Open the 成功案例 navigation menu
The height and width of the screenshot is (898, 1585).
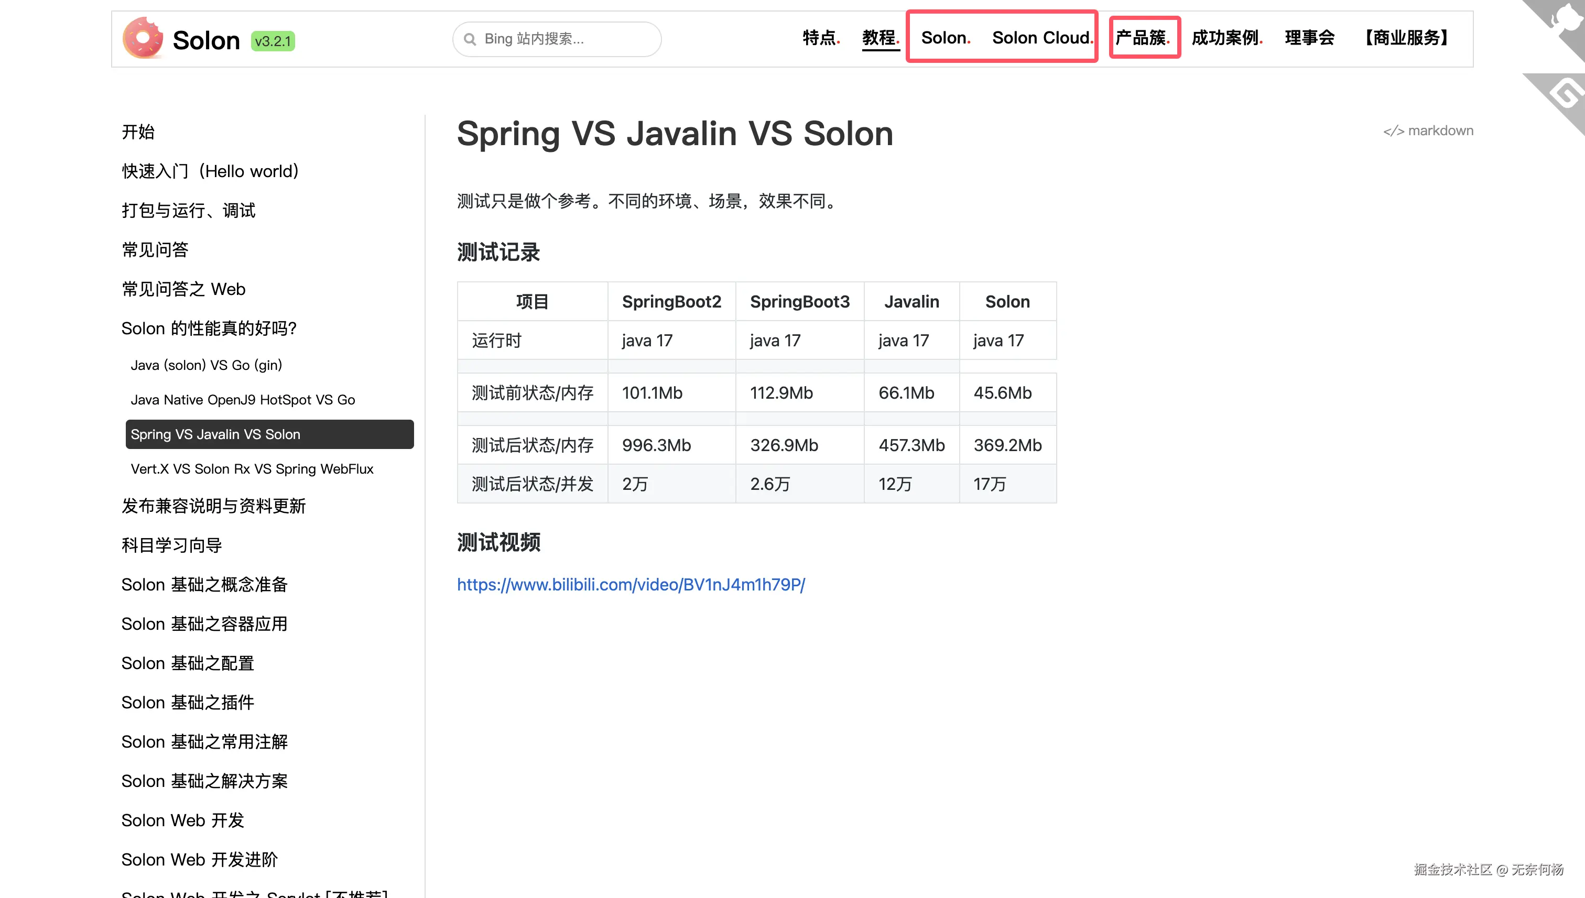point(1226,38)
